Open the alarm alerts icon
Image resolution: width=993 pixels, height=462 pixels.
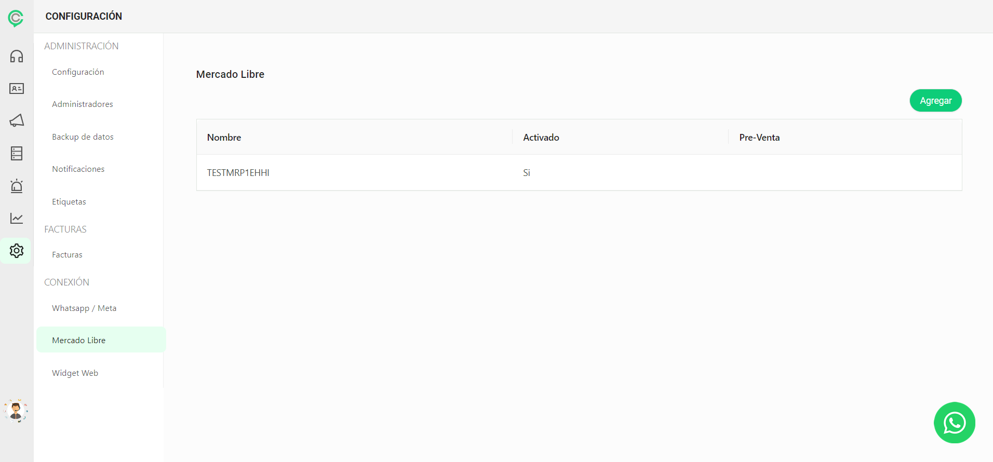click(x=17, y=186)
